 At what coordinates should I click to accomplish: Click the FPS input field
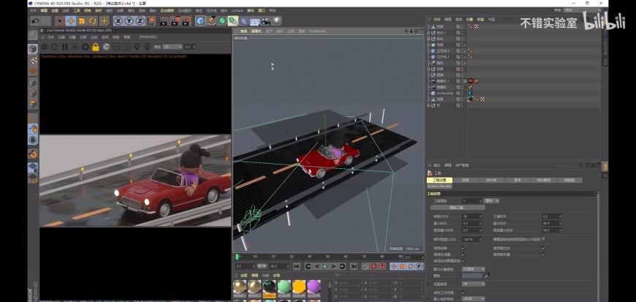469,216
